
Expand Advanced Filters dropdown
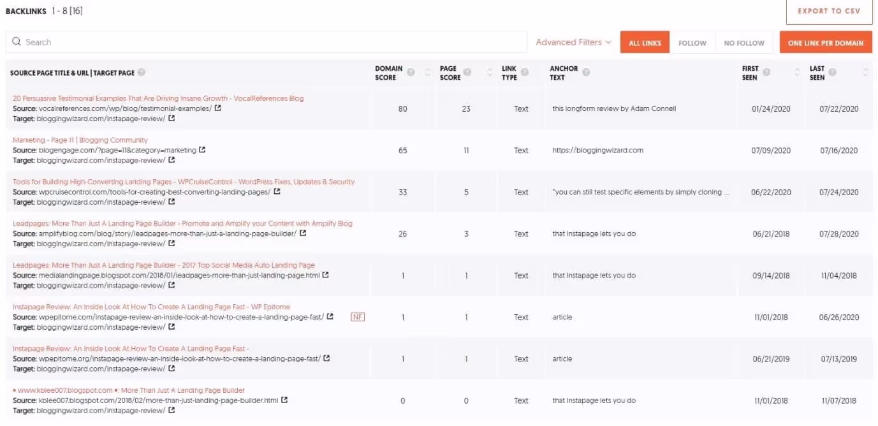573,42
